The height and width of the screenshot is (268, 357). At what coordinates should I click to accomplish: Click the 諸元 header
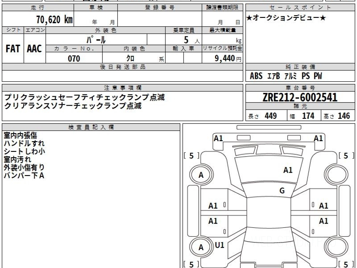300,106
